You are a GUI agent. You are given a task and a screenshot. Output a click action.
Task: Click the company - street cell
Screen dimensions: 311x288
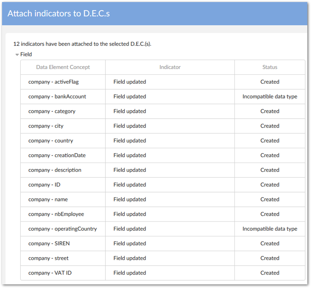coord(48,258)
